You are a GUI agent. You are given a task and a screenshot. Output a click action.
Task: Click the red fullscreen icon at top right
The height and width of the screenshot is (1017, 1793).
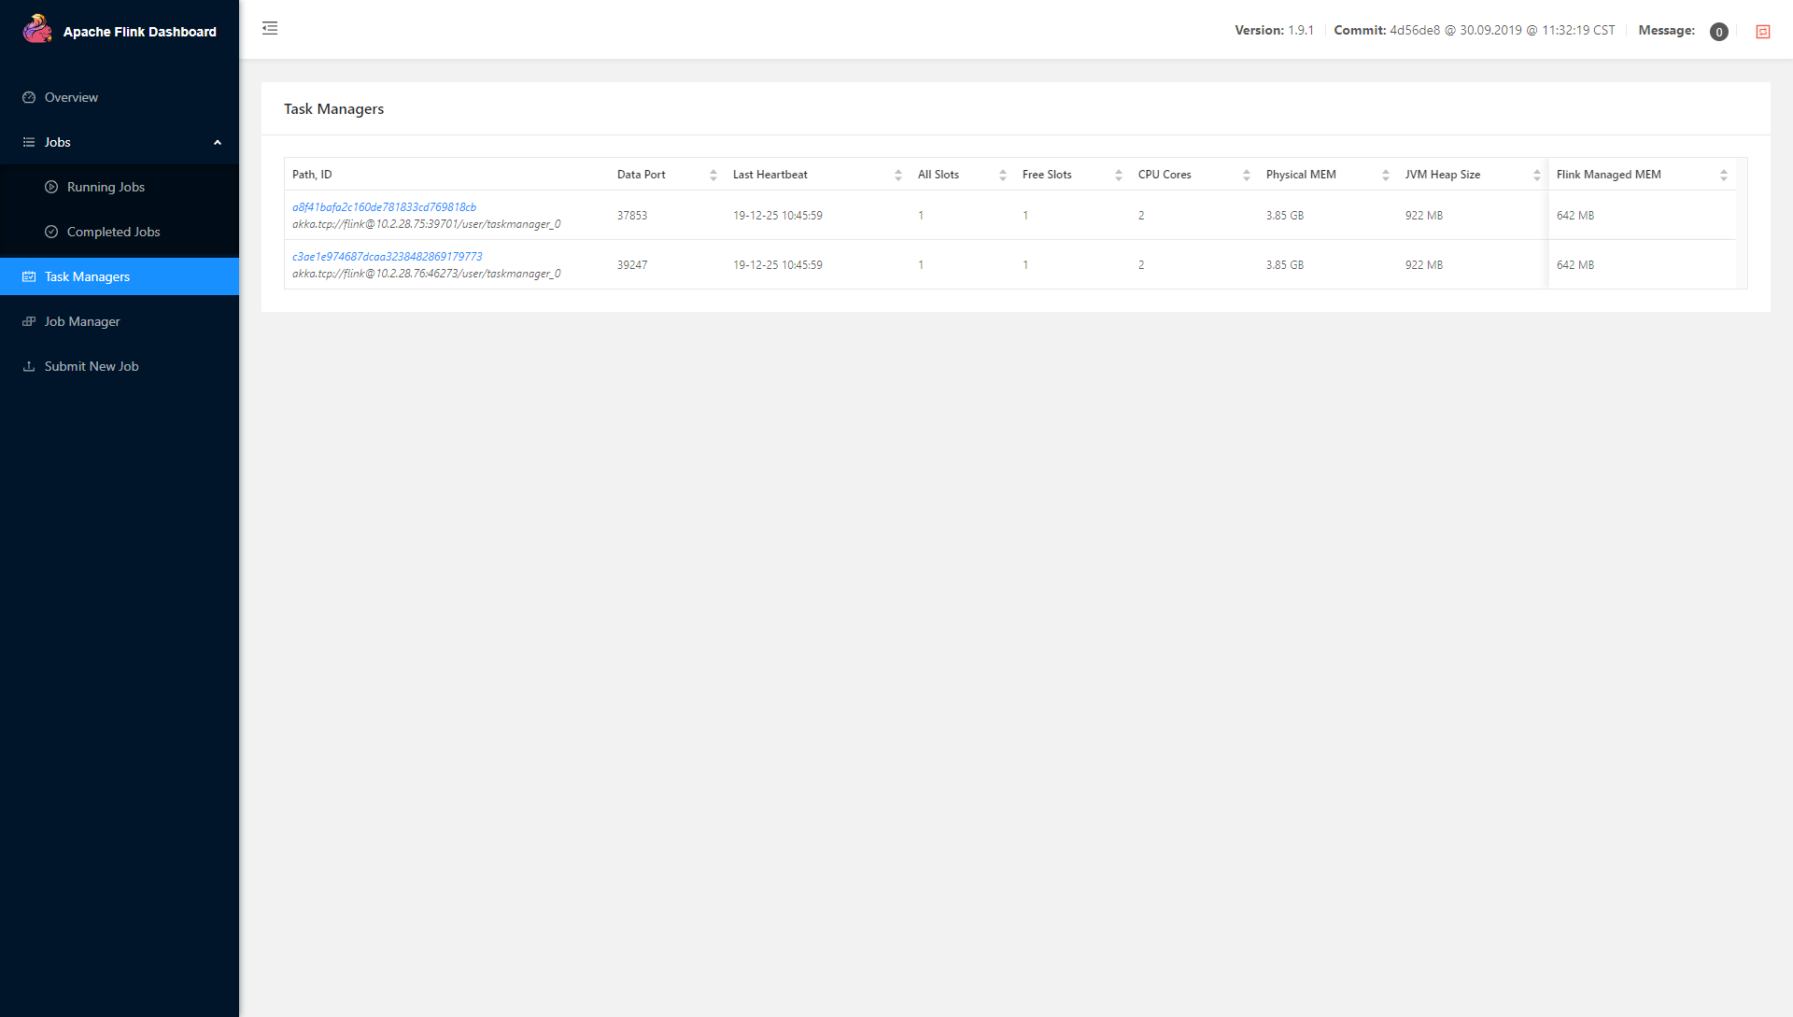[1763, 32]
